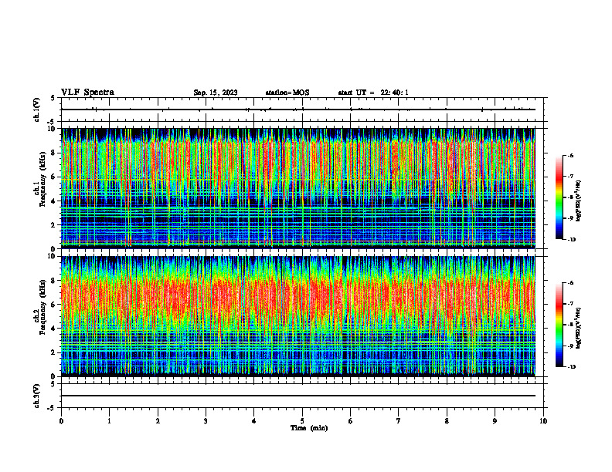This screenshot has width=612, height=472.
Task: Click the 'Time (min)' axis label
Action: tap(309, 428)
